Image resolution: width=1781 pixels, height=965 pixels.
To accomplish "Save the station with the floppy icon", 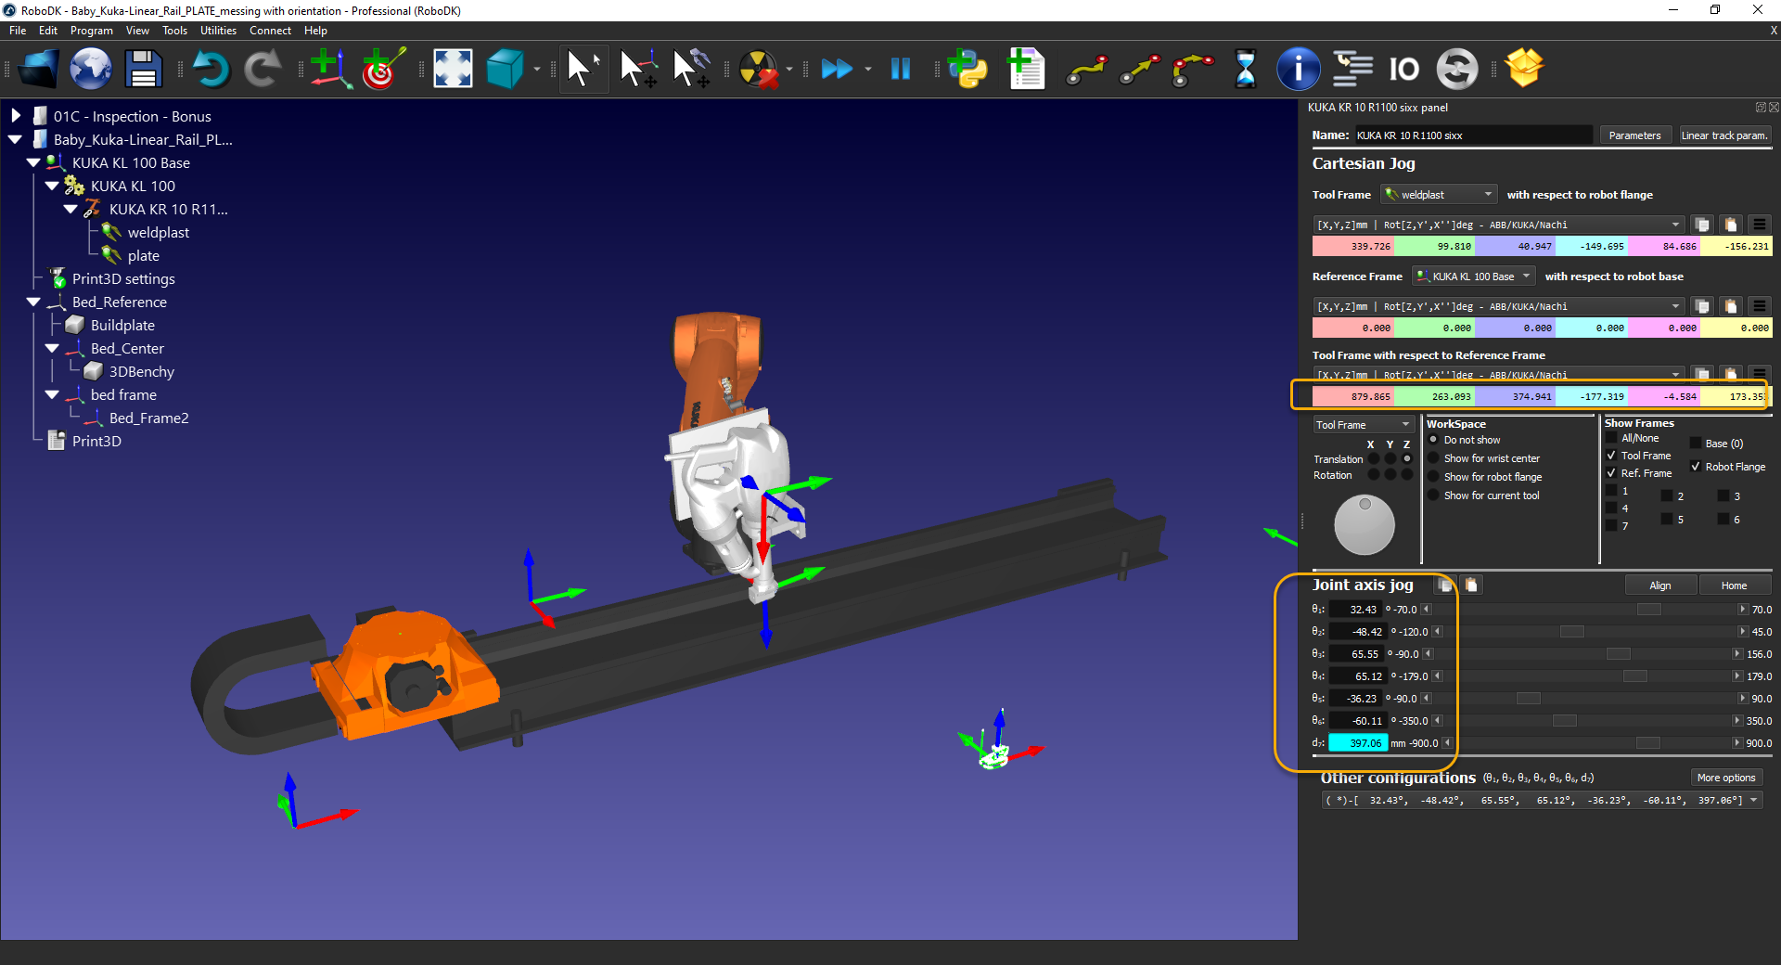I will pyautogui.click(x=143, y=69).
